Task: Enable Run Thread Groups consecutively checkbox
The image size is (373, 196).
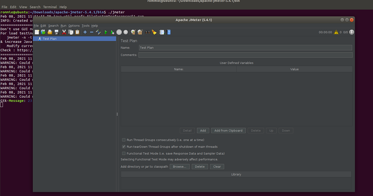Action: [x=124, y=140]
